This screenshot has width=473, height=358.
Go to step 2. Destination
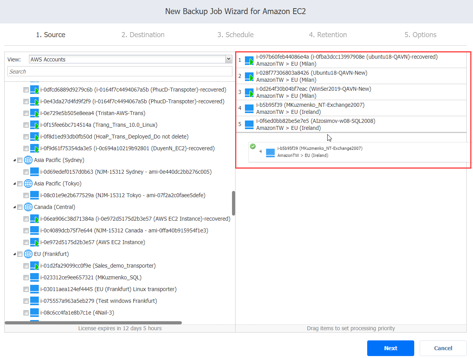click(x=143, y=35)
